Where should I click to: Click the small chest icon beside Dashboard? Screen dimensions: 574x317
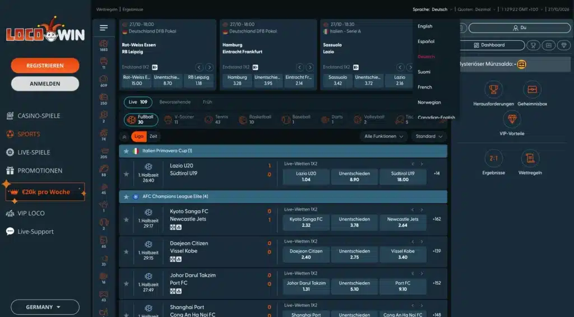point(548,45)
